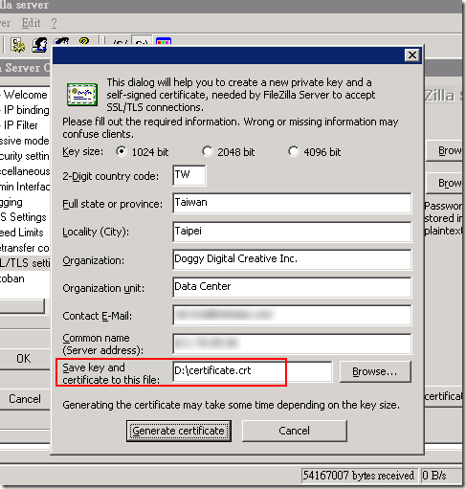The width and height of the screenshot is (466, 489).
Task: Click the yellow help question-mark icon
Action: [x=83, y=41]
